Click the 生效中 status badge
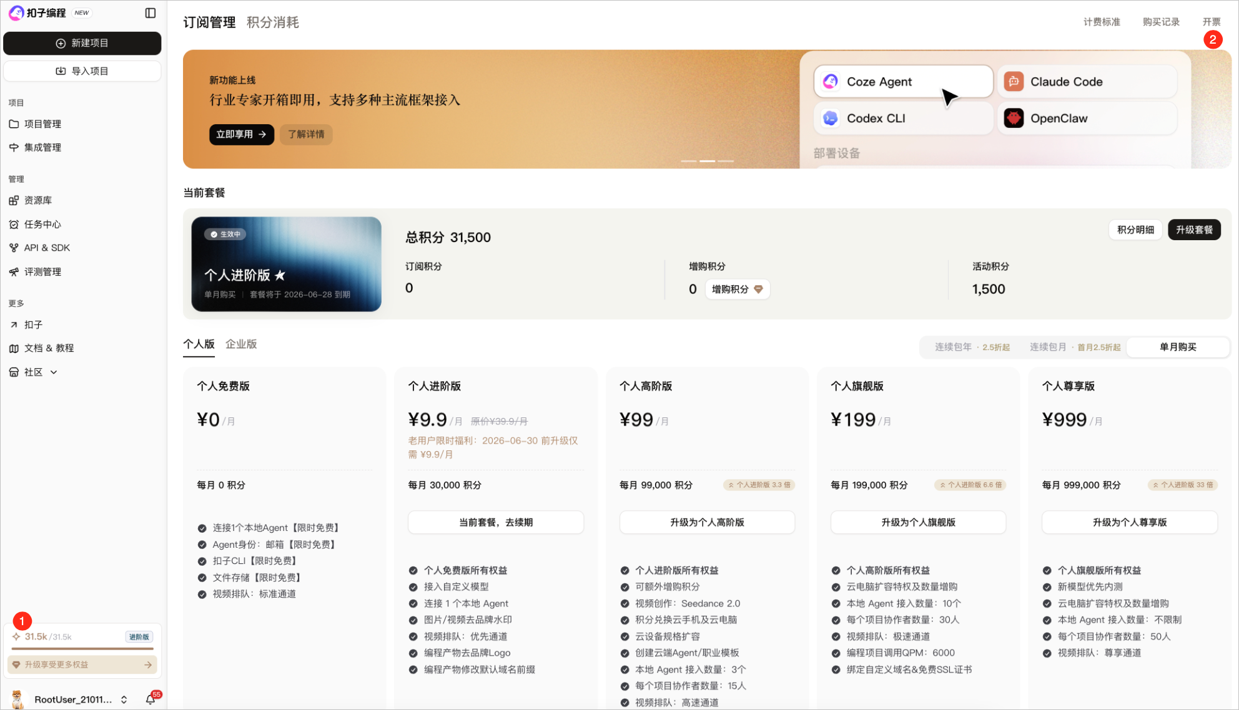This screenshot has height=710, width=1239. click(225, 234)
